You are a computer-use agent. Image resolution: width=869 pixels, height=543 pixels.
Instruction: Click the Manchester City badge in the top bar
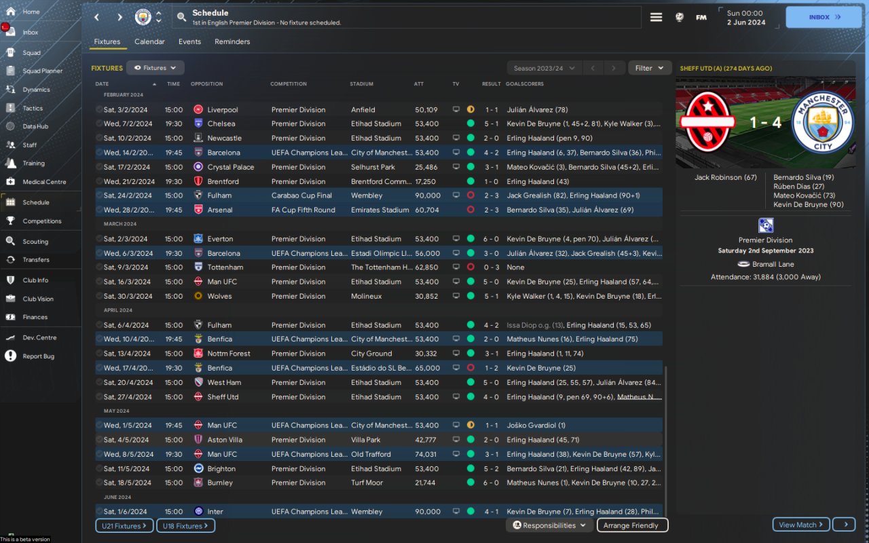pyautogui.click(x=143, y=17)
